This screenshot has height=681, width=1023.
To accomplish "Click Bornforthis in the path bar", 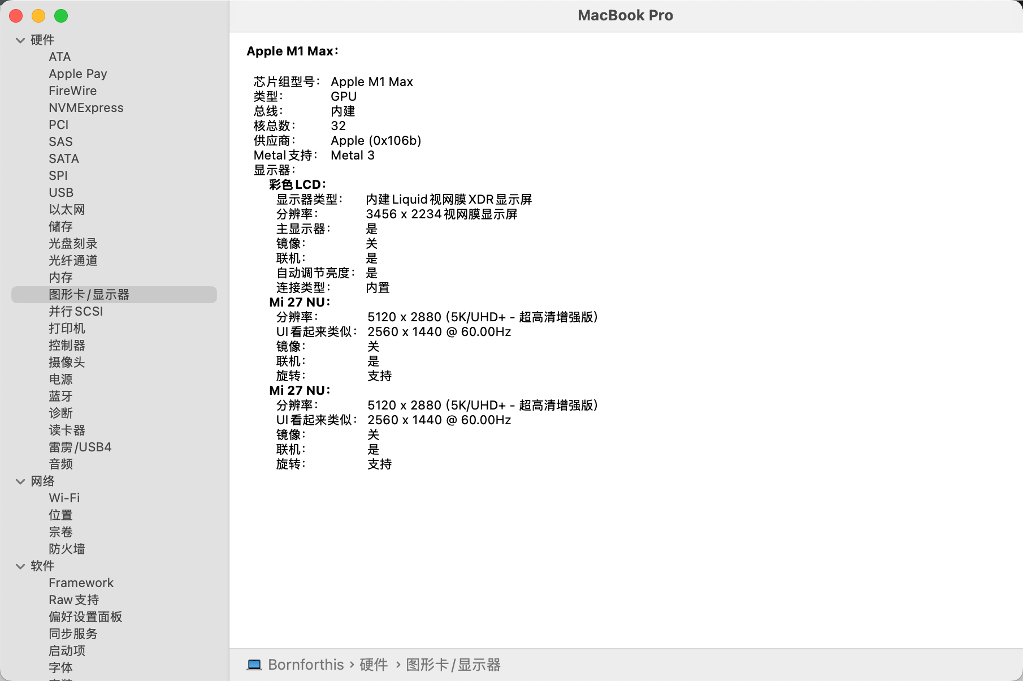I will coord(306,665).
